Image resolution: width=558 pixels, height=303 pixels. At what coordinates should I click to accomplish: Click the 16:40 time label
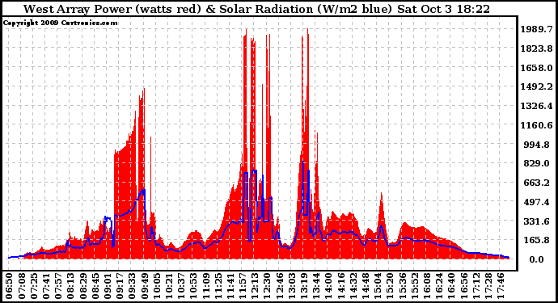(x=451, y=286)
